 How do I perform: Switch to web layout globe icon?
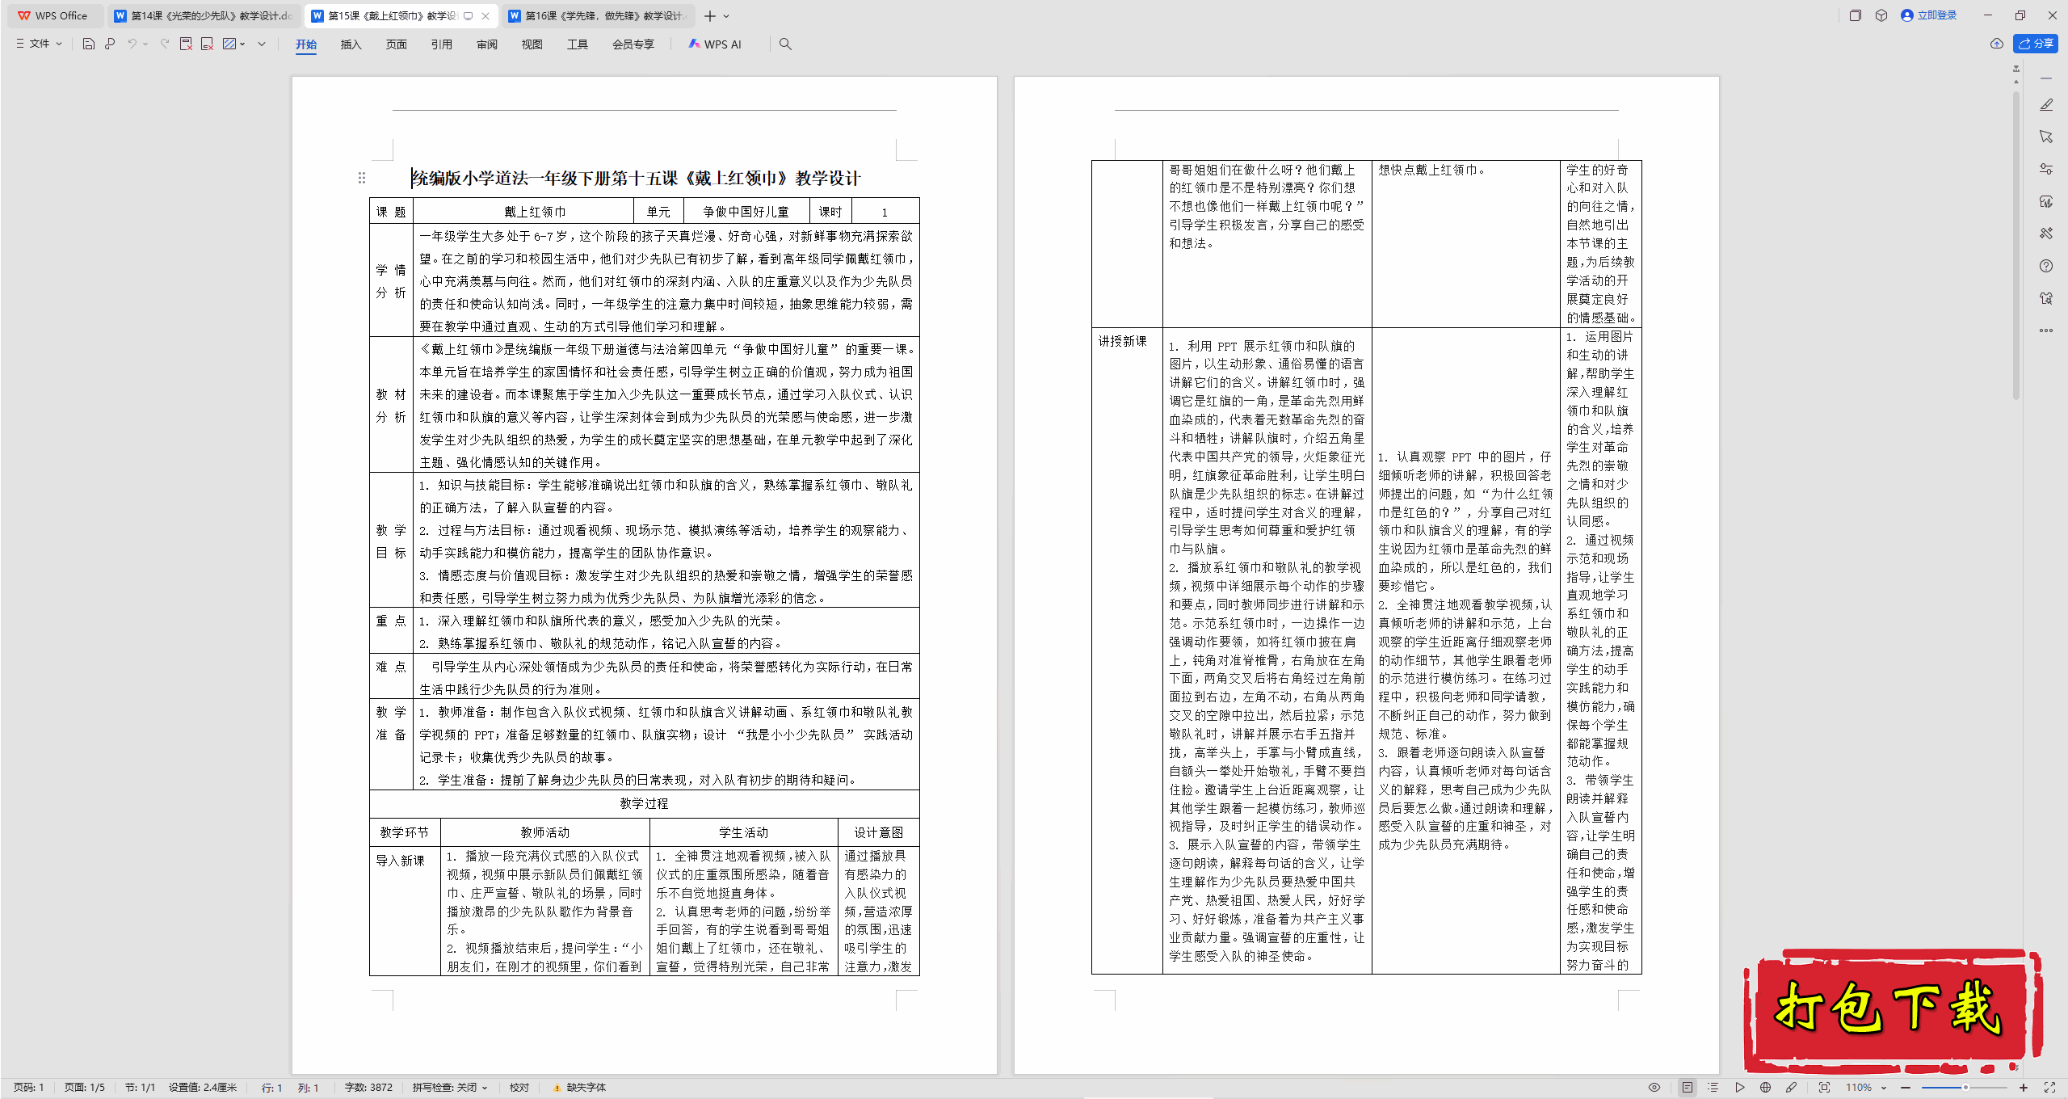click(1765, 1088)
